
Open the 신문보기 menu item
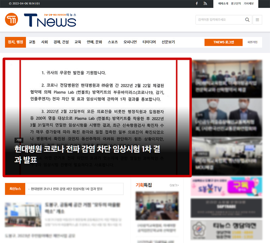tap(168, 42)
